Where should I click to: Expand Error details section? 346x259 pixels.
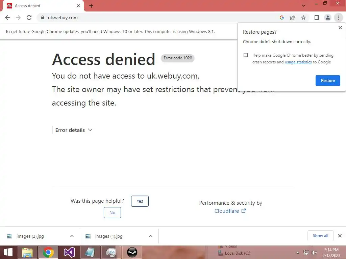click(x=74, y=130)
